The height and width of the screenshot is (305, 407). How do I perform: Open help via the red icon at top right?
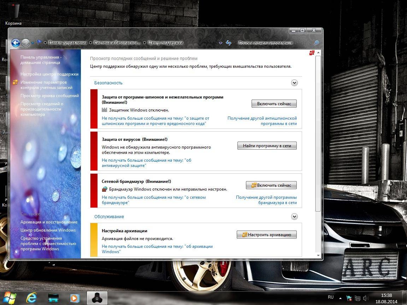tap(312, 53)
